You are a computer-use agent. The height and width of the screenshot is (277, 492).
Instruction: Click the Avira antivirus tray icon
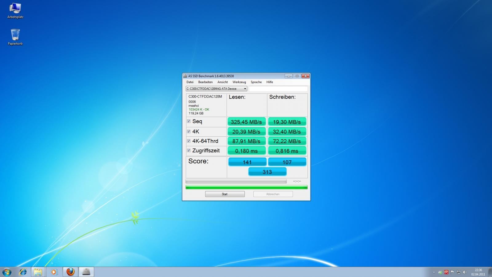[446, 272]
